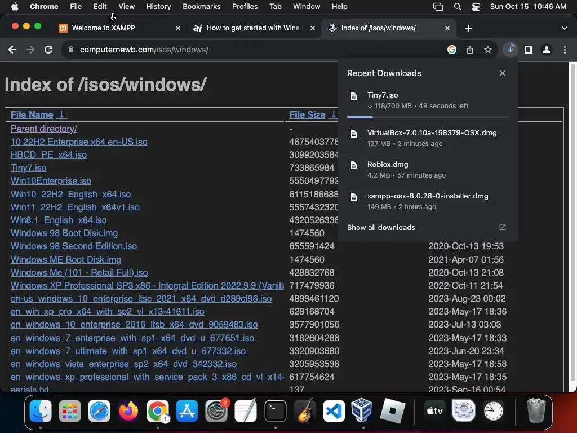Open the View menu
This screenshot has height=433, width=577.
(126, 7)
